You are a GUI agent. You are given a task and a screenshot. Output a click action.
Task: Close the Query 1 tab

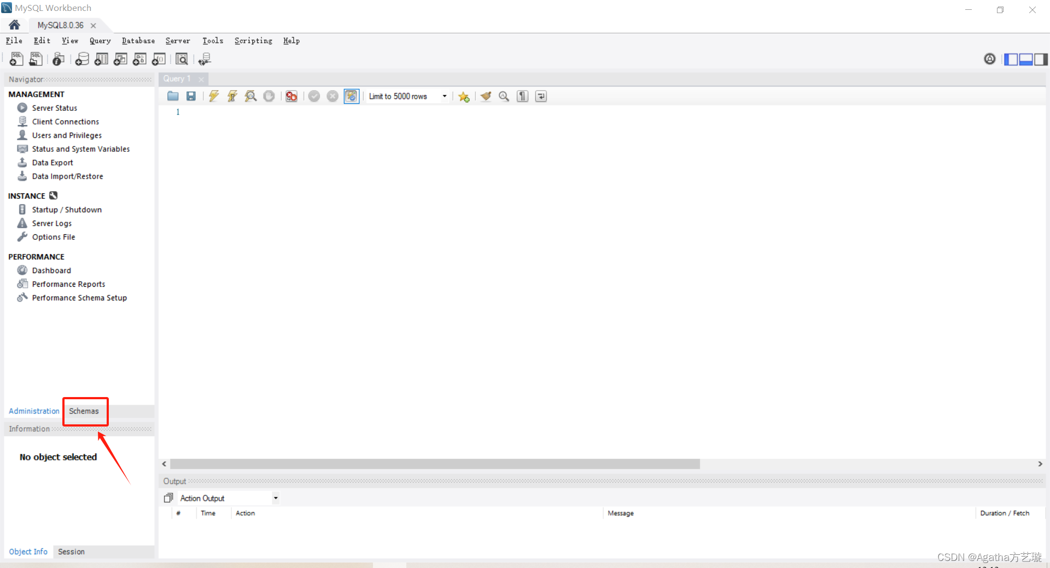pos(201,79)
